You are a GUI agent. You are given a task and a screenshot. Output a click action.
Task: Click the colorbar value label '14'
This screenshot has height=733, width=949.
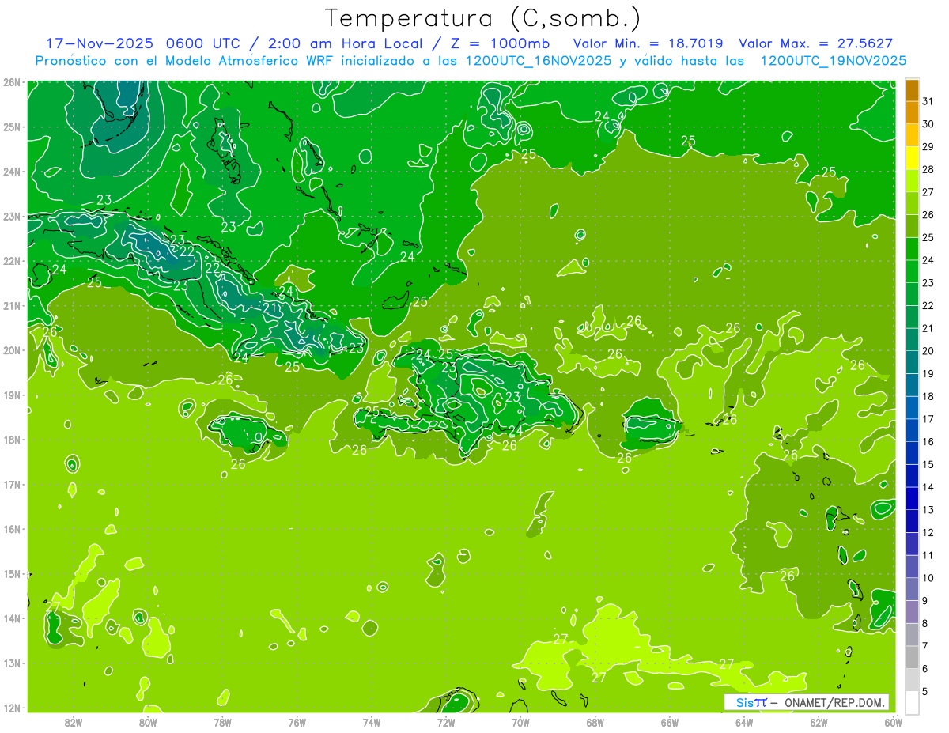coord(928,487)
